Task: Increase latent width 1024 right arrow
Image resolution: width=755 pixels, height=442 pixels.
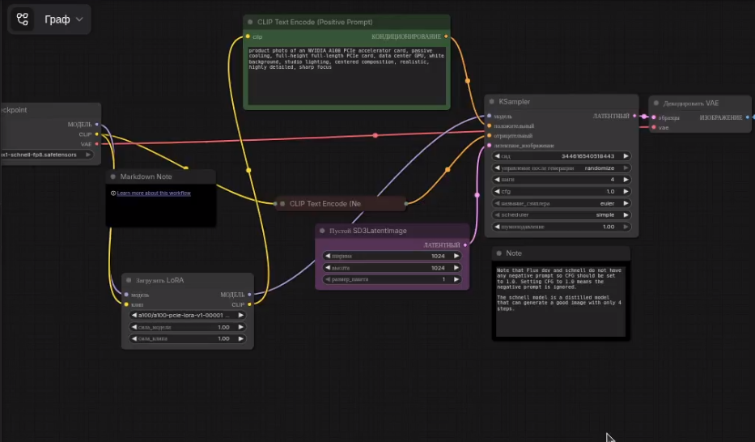Action: coord(456,256)
